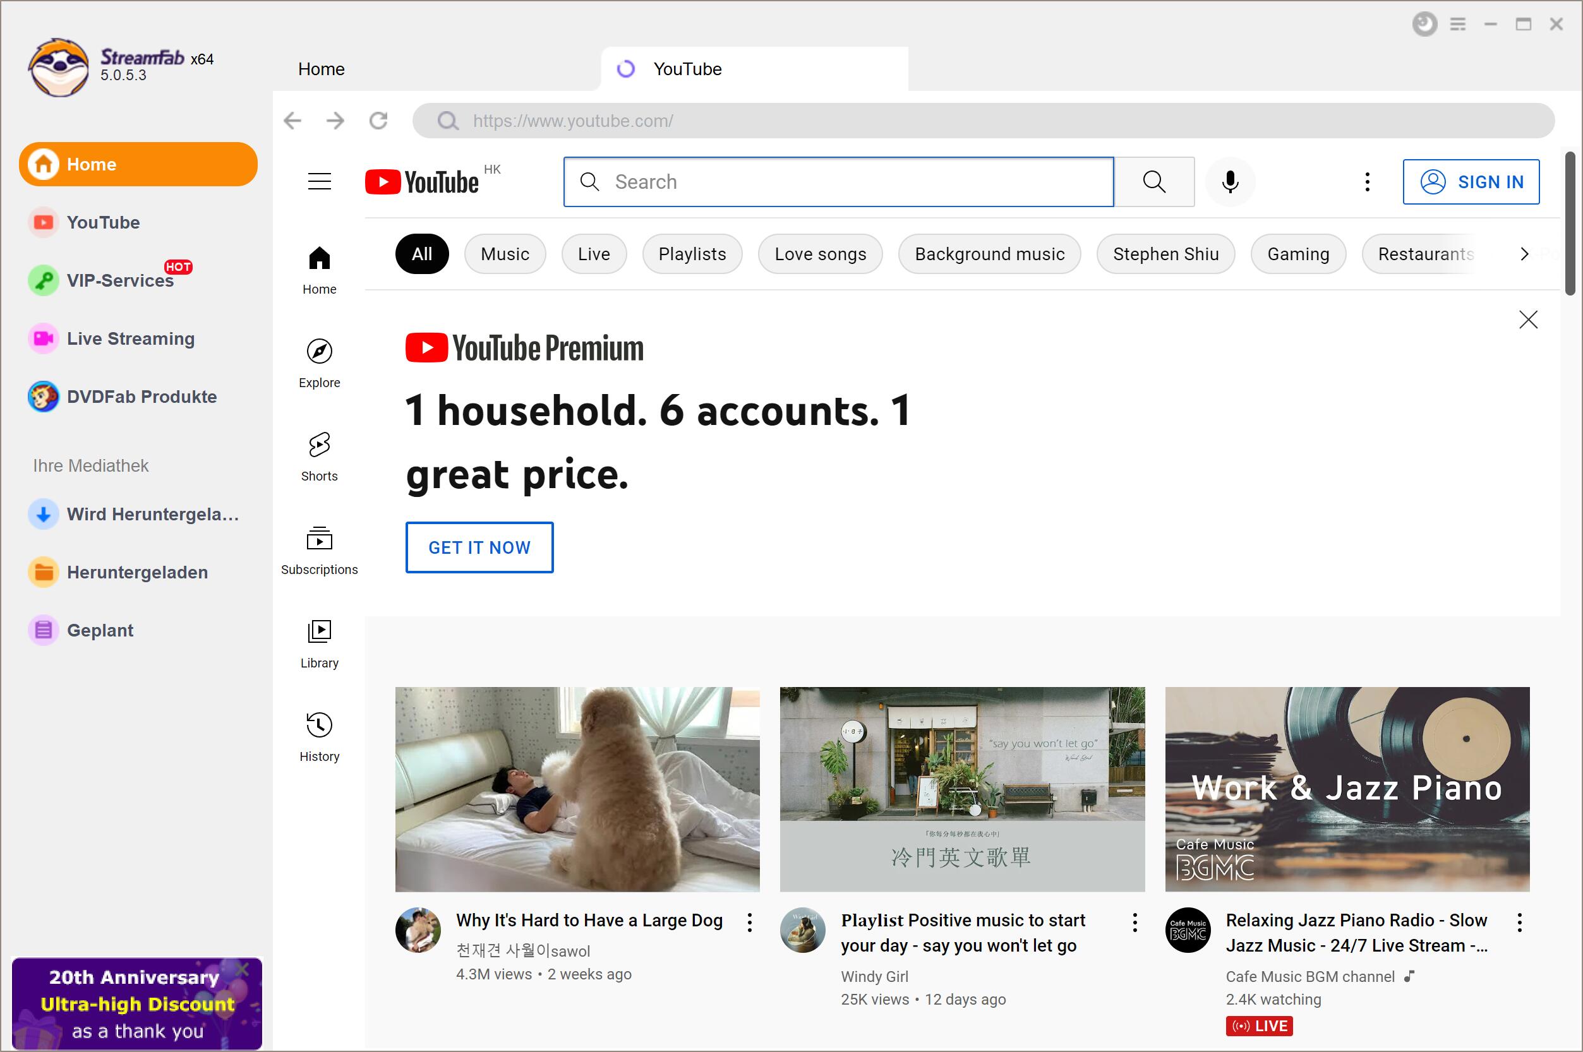Click SIGN IN button on YouTube
The image size is (1583, 1052).
[x=1471, y=182]
